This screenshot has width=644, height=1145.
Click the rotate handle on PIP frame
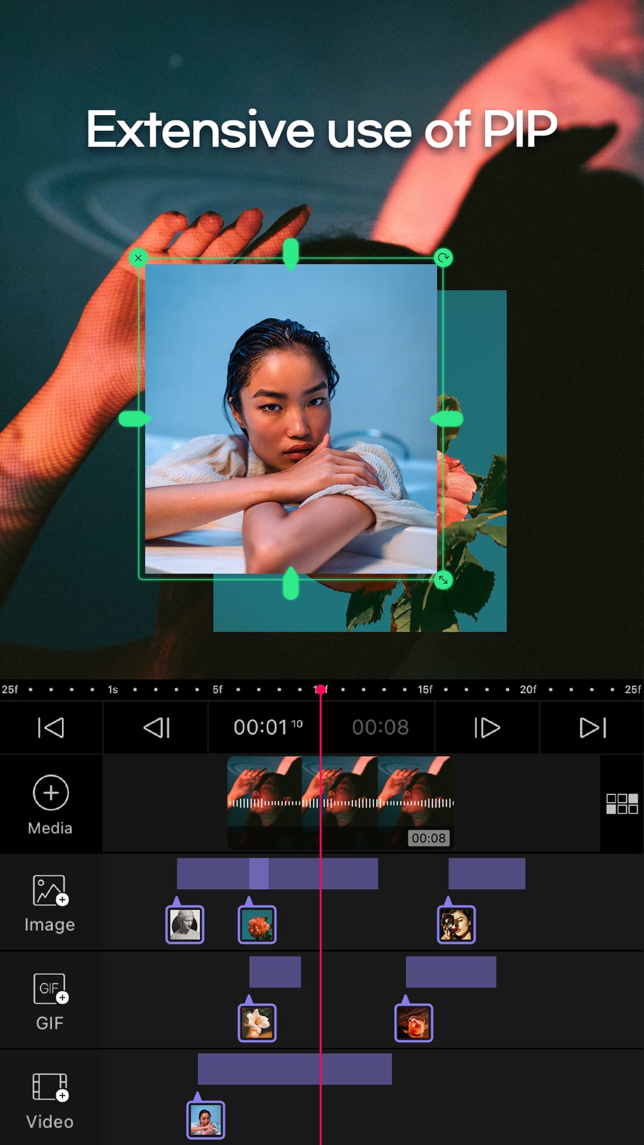[x=443, y=258]
